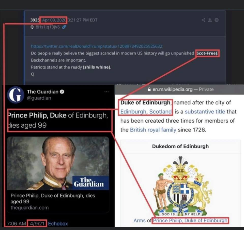Open the Prince Philip portrait article card
Screen dimensions: 244x230
pos(58,175)
